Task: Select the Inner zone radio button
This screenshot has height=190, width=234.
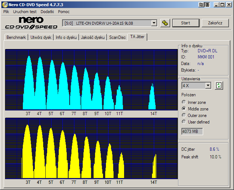Action: point(184,102)
